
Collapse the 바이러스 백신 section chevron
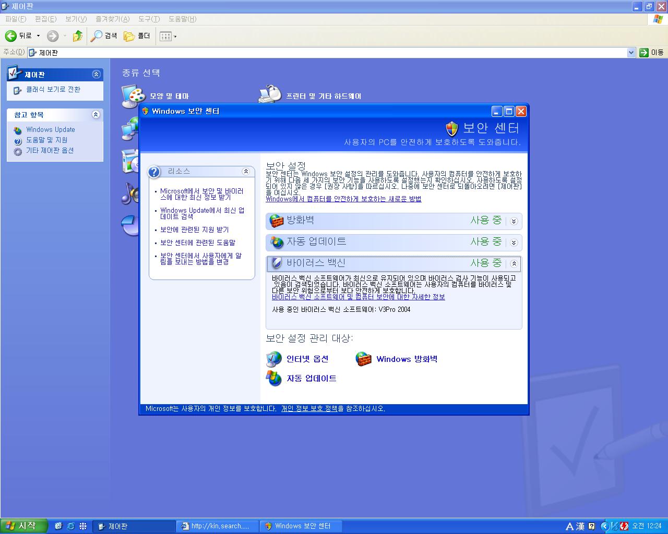click(x=514, y=264)
